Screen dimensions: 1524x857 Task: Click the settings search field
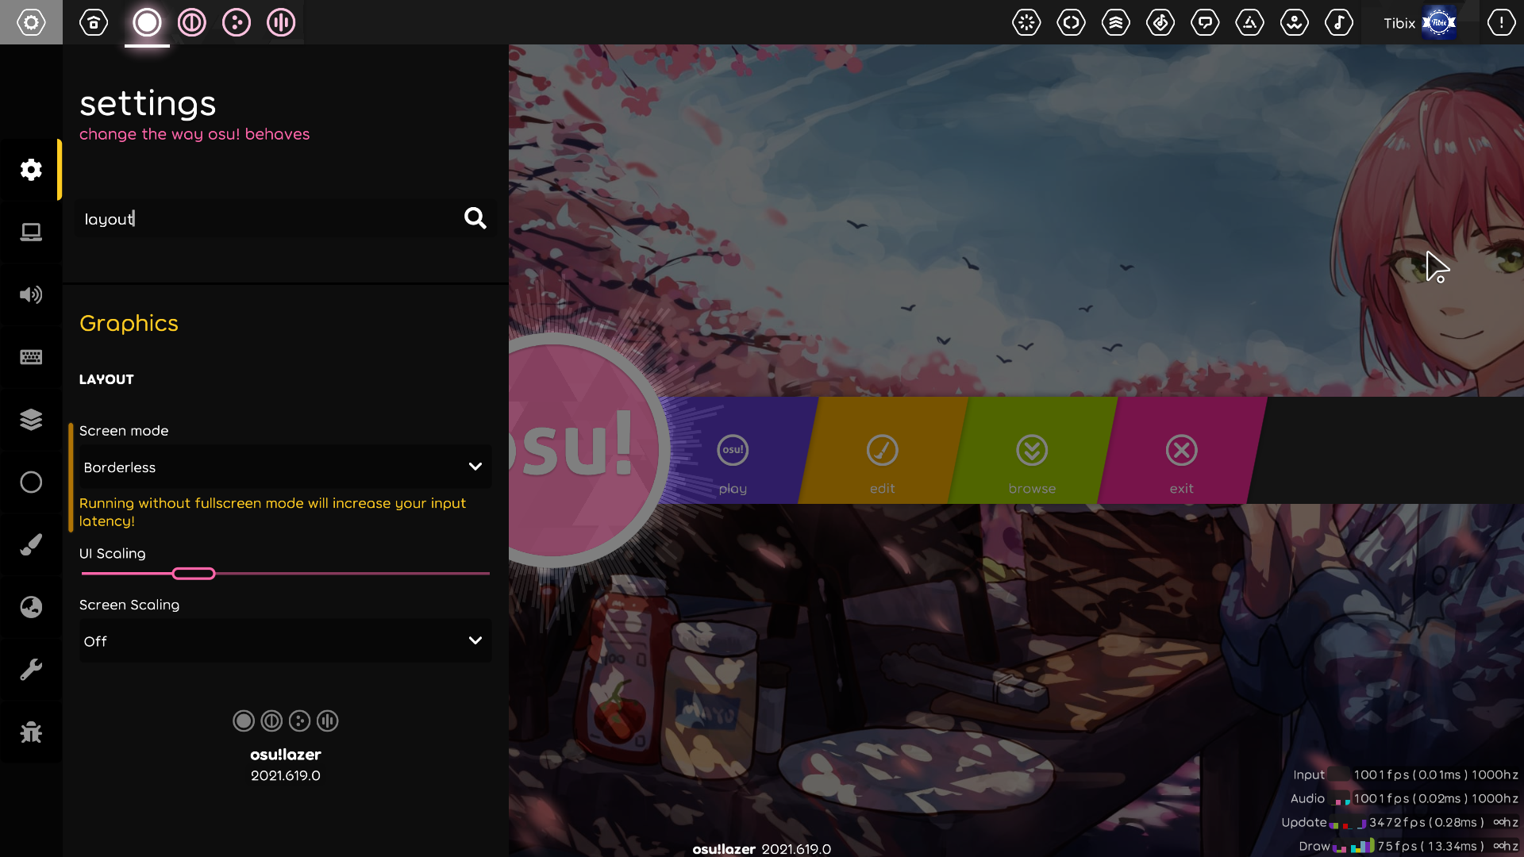270,218
